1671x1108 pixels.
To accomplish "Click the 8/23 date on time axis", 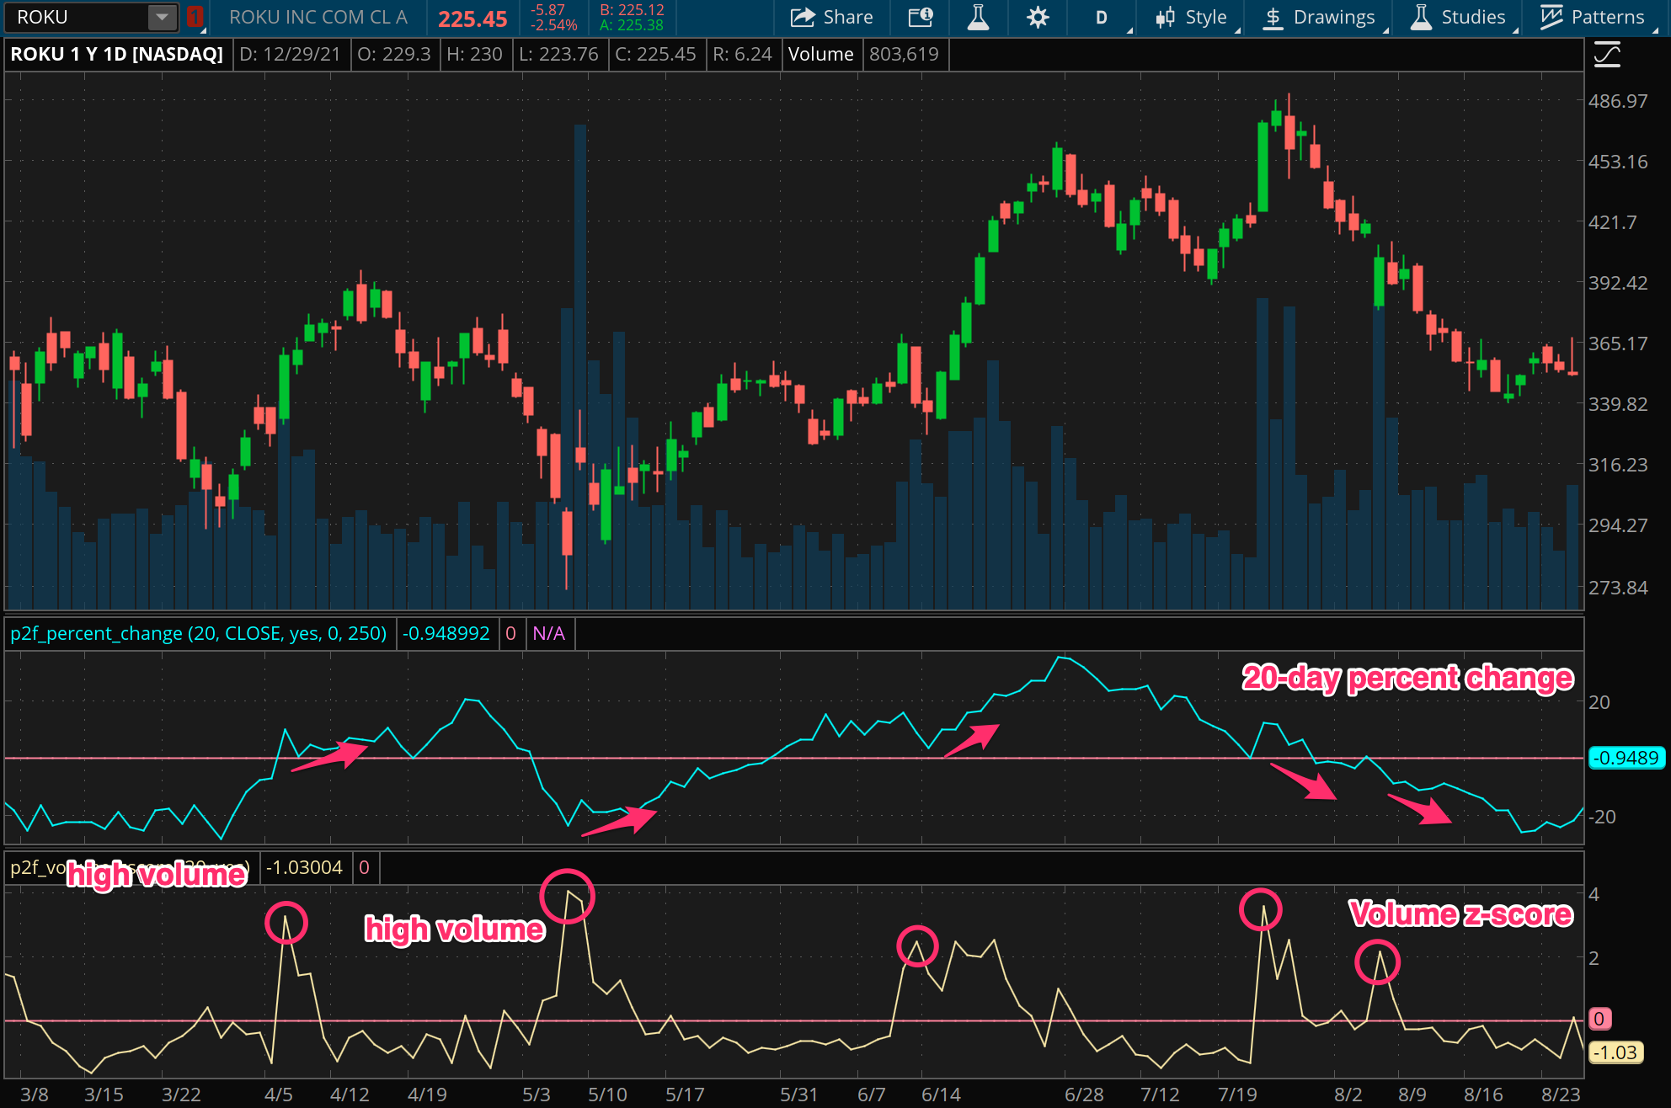I will click(1561, 1095).
